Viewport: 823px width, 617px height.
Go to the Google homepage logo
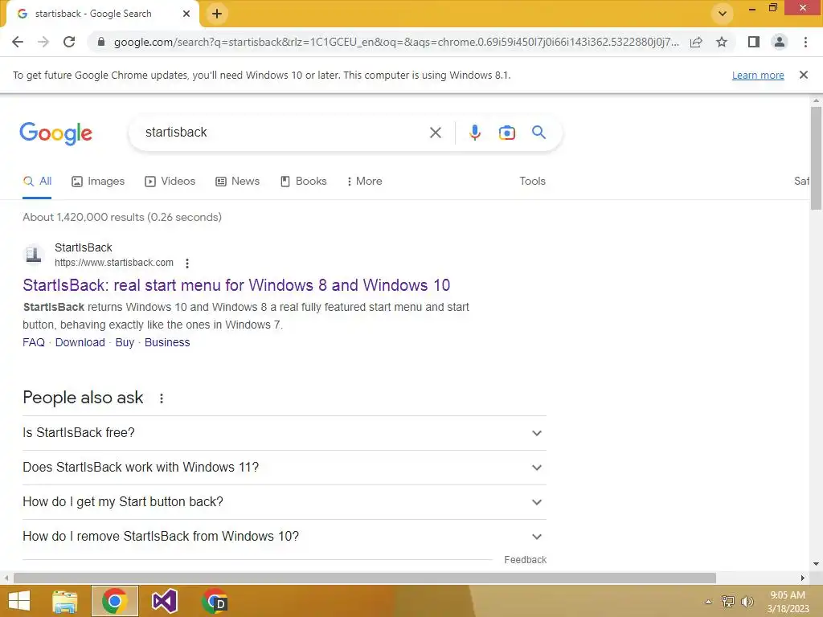(55, 133)
